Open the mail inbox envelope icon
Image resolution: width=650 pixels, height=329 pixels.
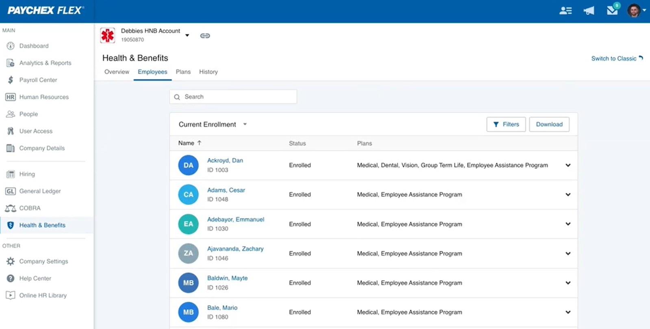[612, 11]
